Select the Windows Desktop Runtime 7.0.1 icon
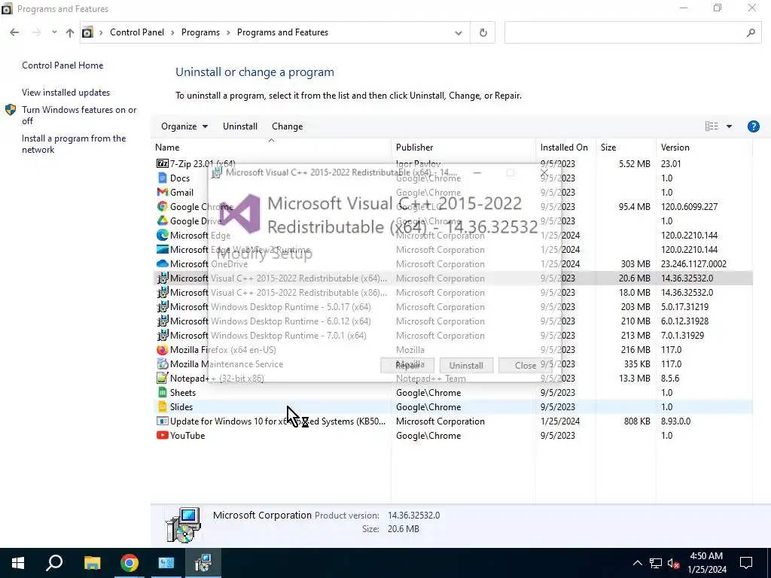Screen dimensions: 771x578 click(163, 335)
